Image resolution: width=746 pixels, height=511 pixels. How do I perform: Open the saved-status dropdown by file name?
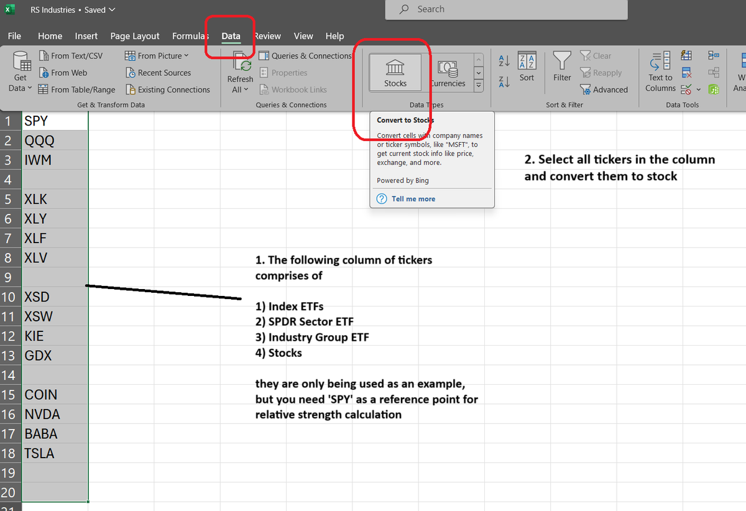(x=111, y=10)
